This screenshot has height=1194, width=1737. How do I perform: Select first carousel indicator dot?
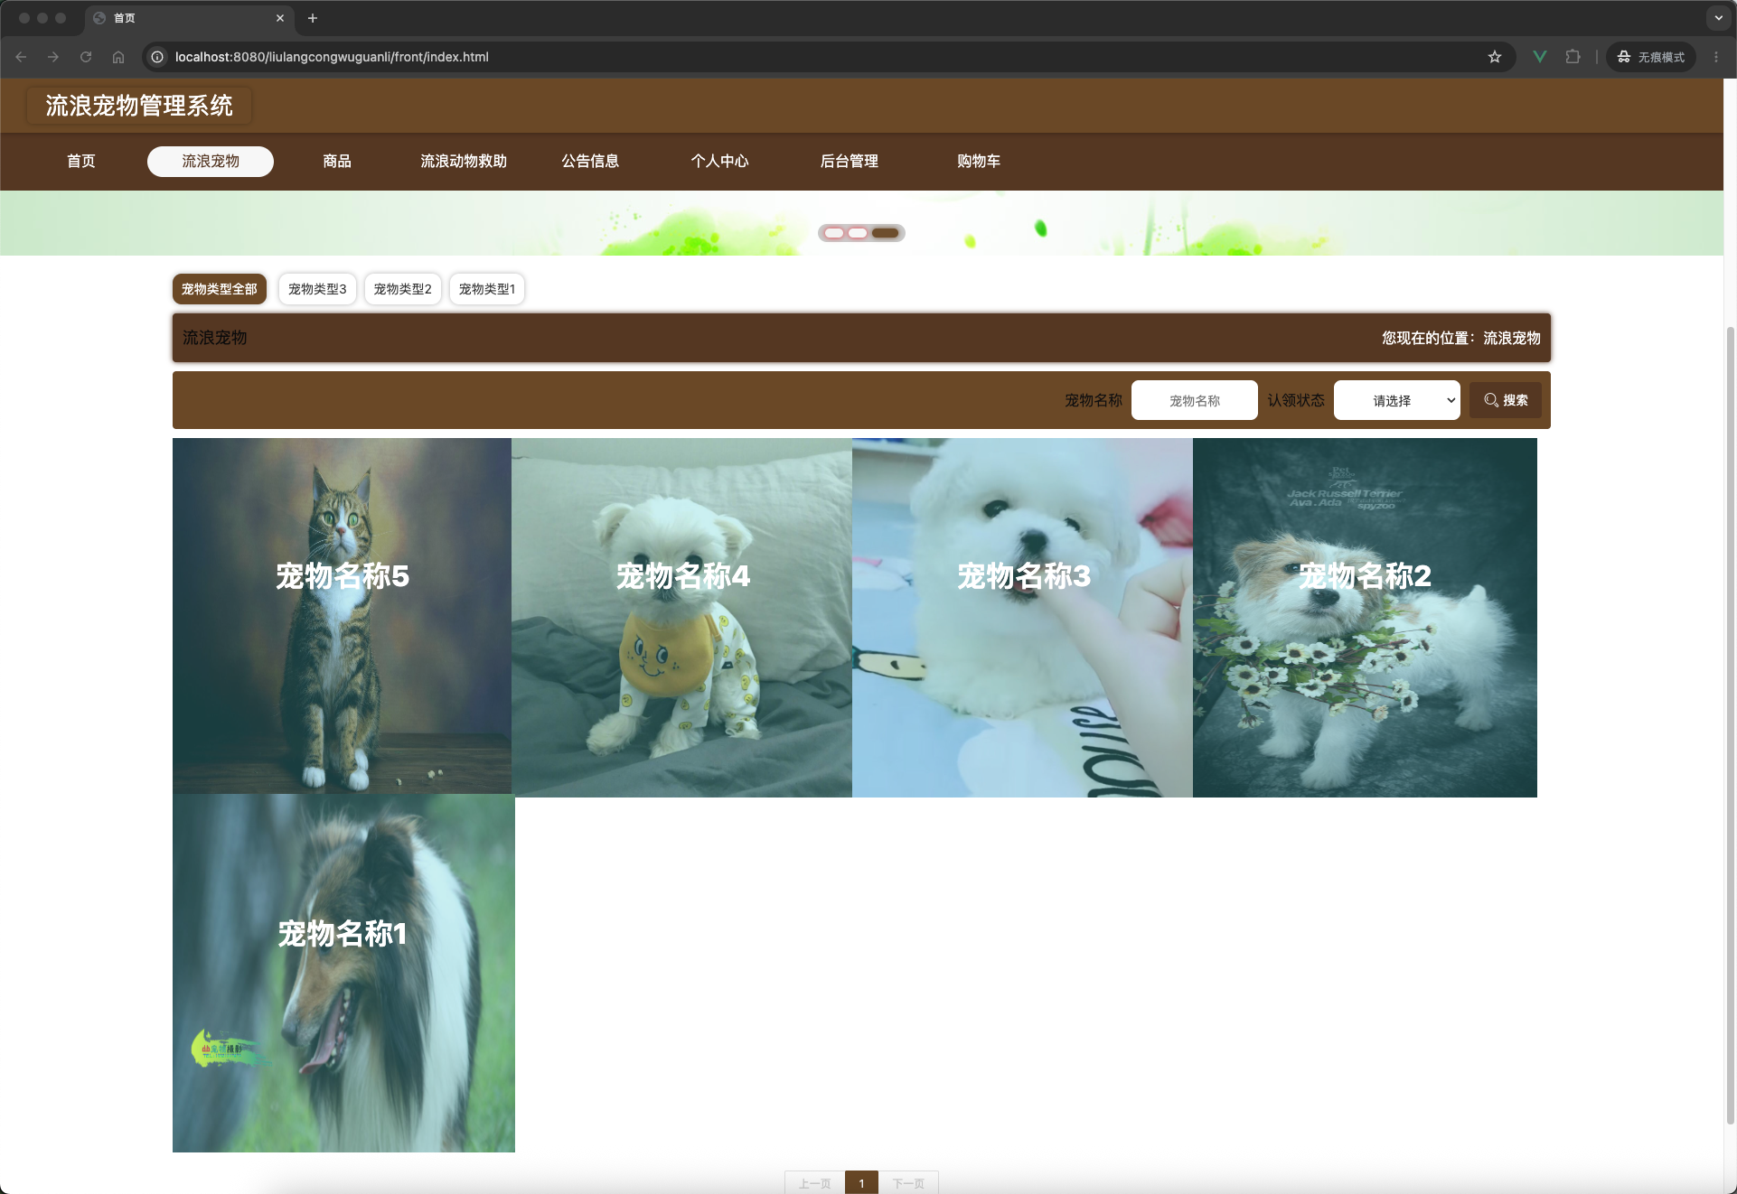coord(834,233)
